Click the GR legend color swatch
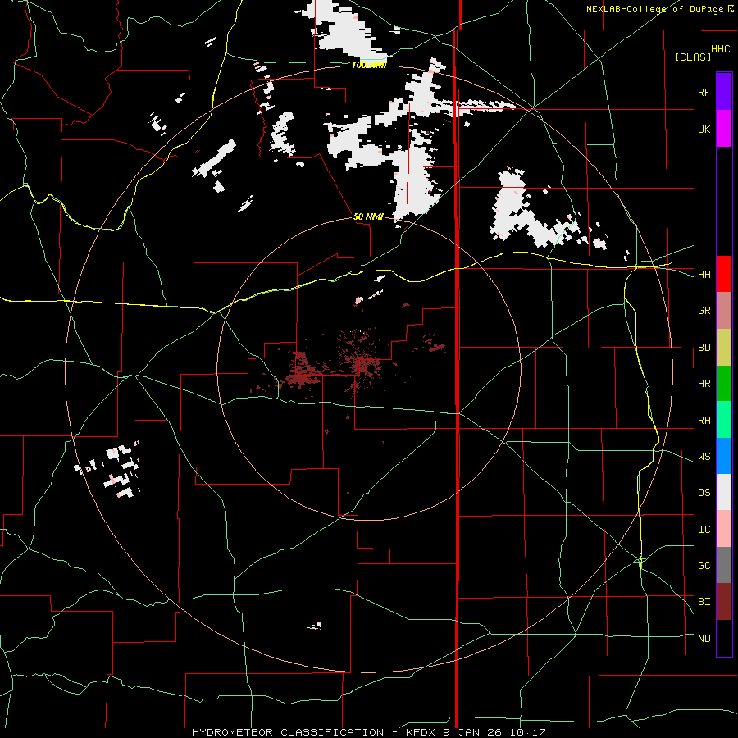The width and height of the screenshot is (738, 738). coord(724,310)
